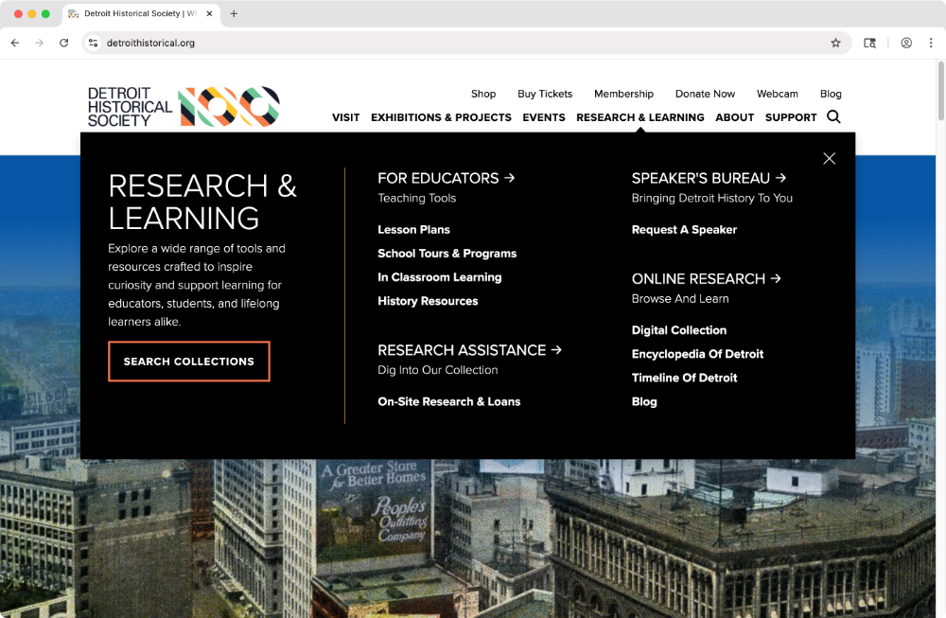Open the For Educators section
Screen dimensions: 946x618
tap(446, 178)
